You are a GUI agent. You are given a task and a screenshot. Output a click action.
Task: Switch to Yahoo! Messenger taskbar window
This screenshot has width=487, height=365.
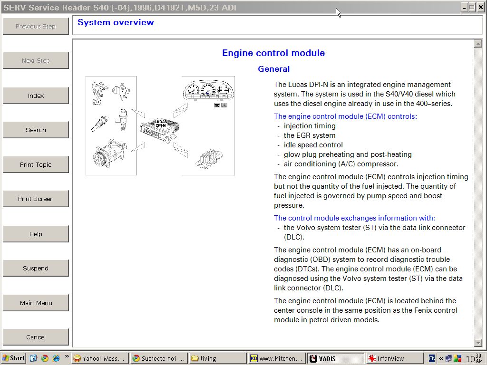[99, 358]
